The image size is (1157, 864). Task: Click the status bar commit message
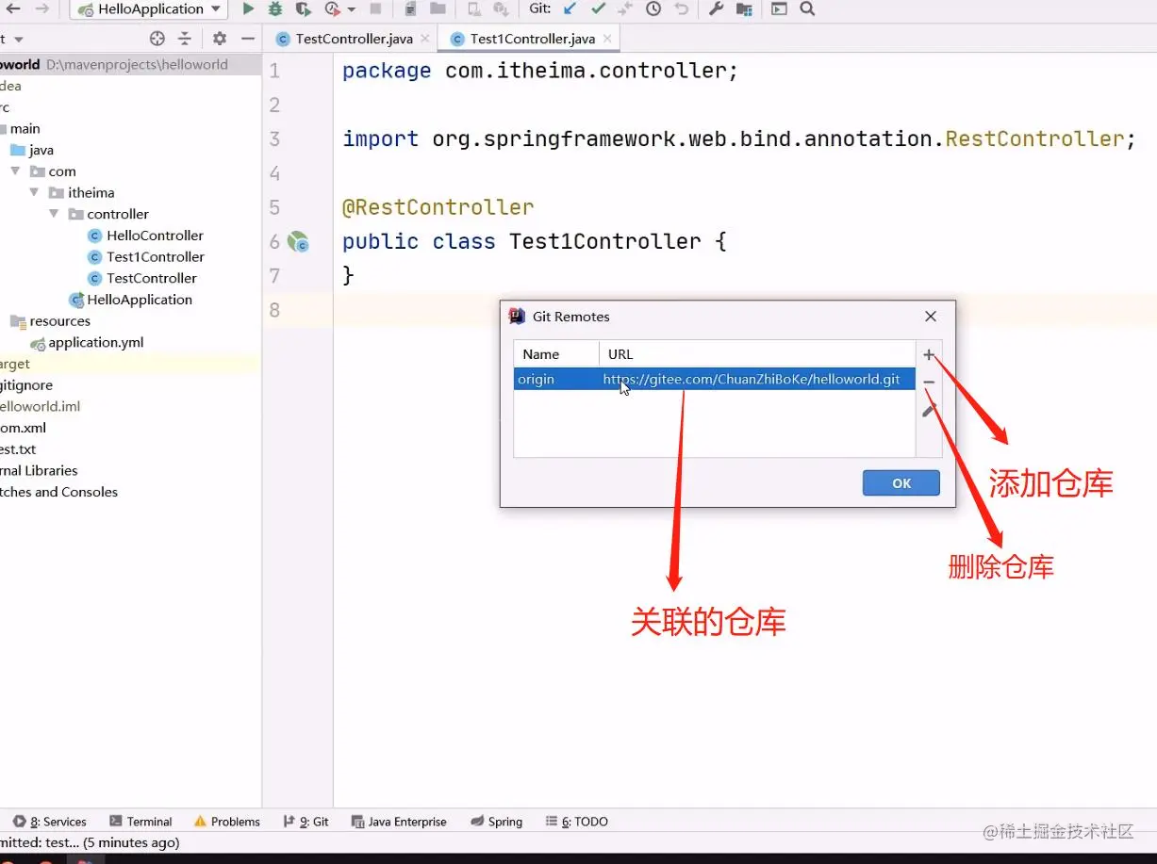click(90, 842)
